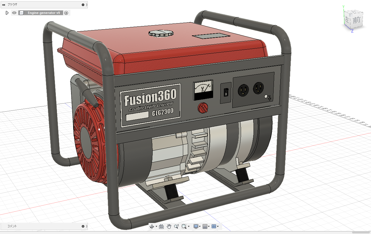Select the Orbit tool icon
This screenshot has height=234, width=371.
coord(151,226)
